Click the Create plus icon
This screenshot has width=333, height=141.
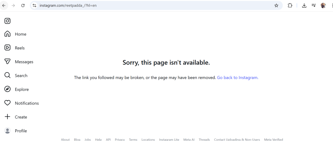[7, 117]
